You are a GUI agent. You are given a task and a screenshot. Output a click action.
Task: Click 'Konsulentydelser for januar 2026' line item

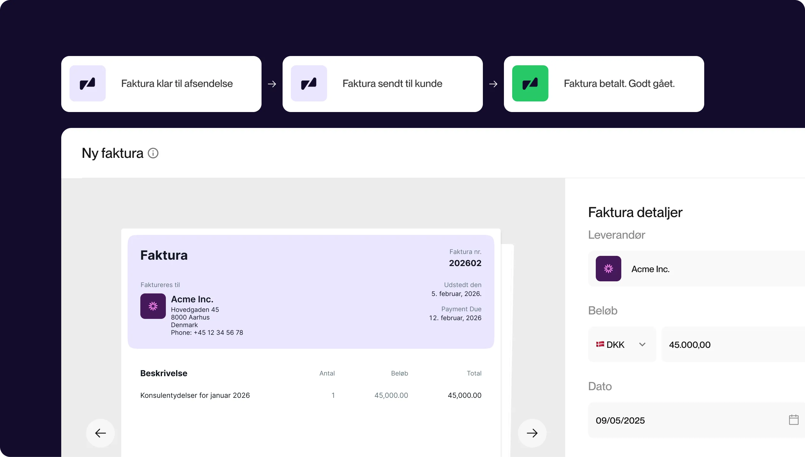[195, 395]
